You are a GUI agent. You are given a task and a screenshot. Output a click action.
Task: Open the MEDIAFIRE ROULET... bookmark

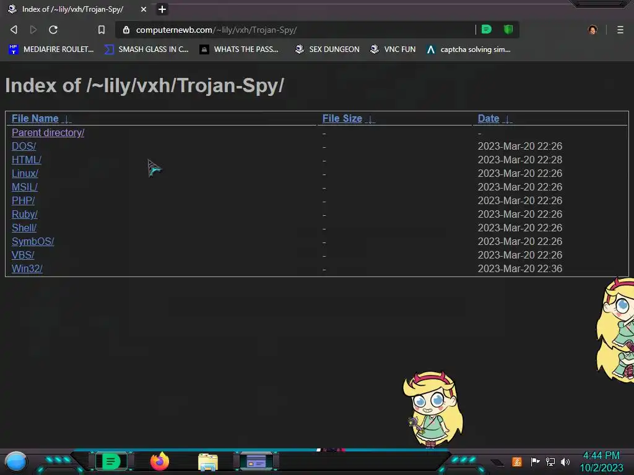point(51,49)
